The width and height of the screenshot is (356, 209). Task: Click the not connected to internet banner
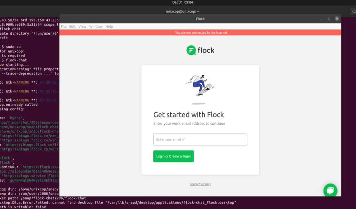[200, 33]
